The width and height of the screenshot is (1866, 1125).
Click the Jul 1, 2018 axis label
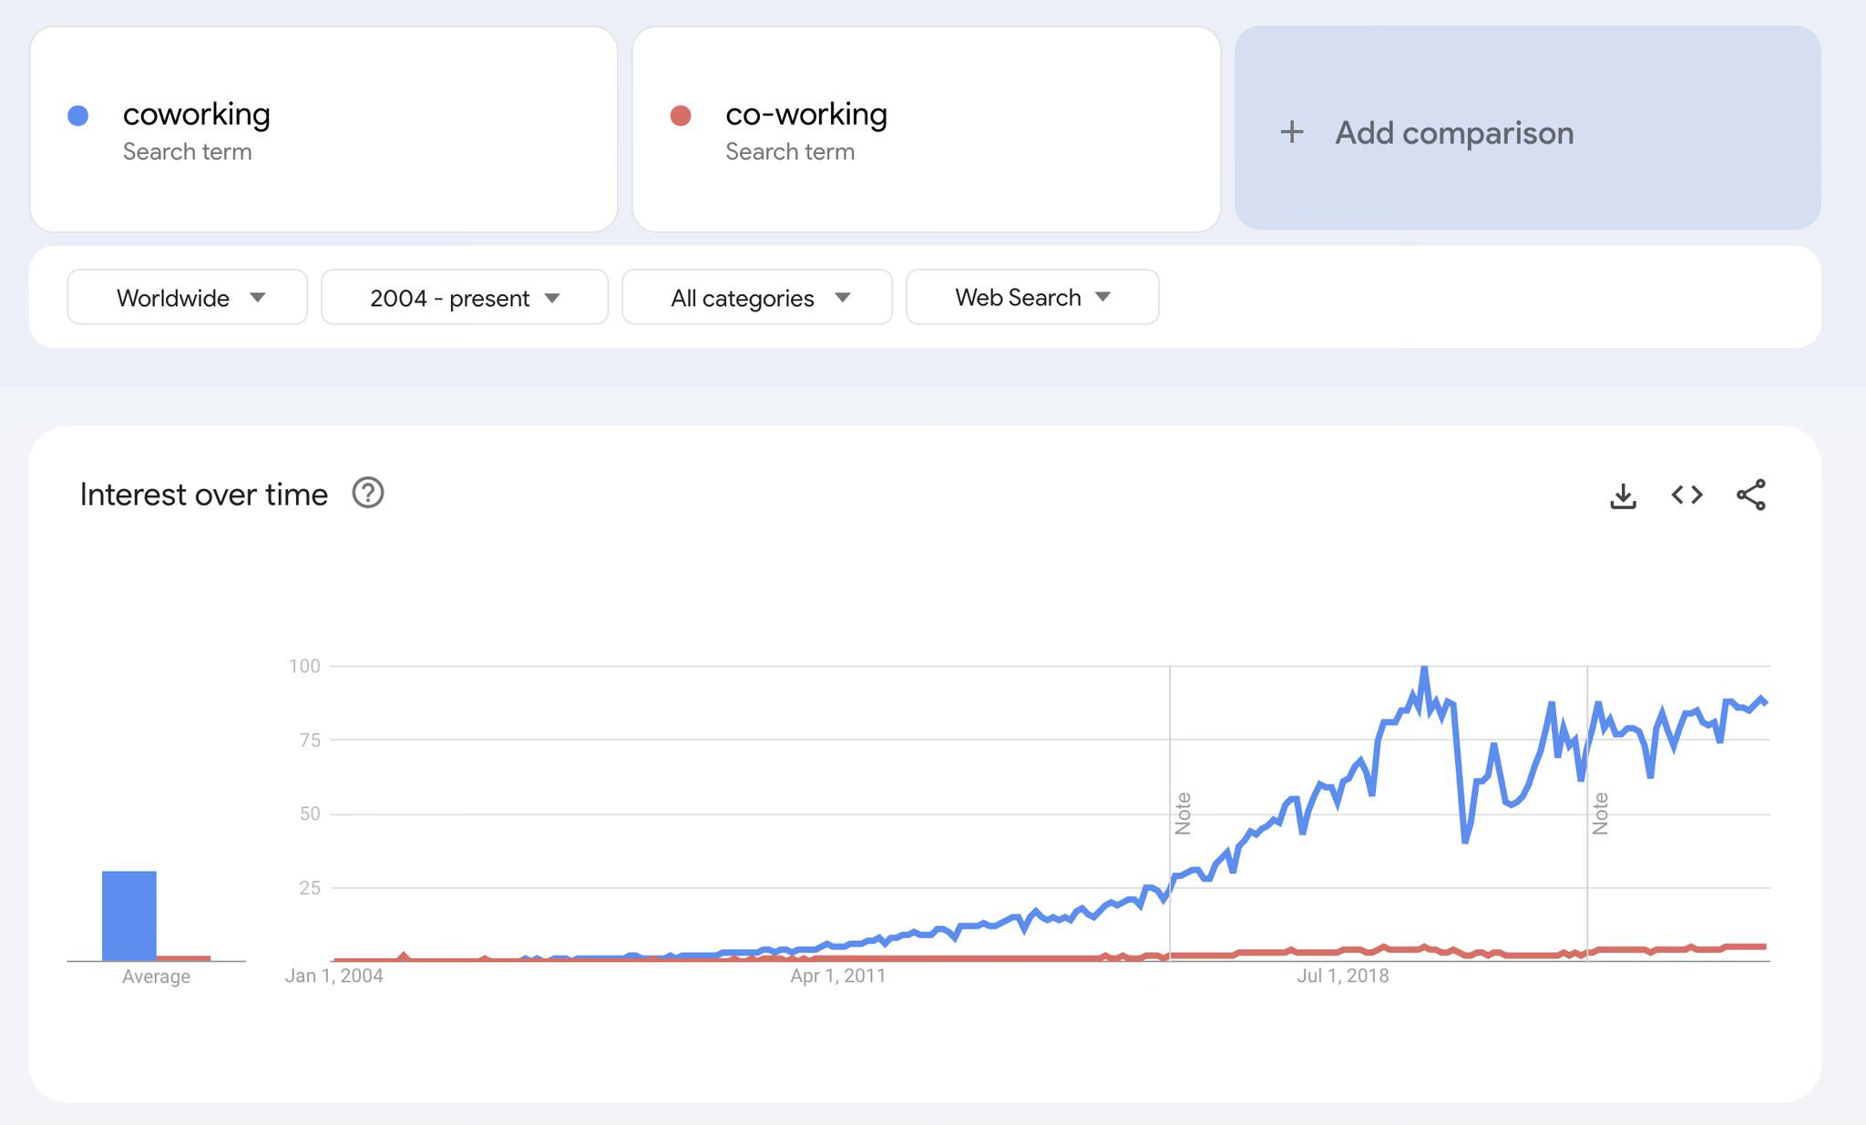pos(1342,976)
